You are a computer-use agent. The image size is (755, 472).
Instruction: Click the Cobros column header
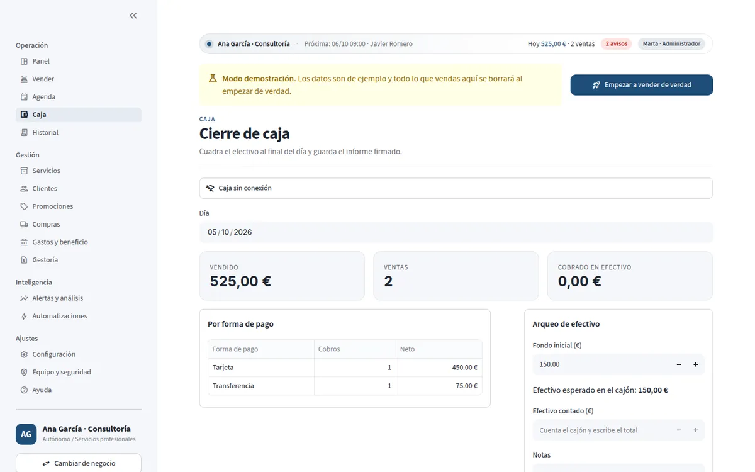pyautogui.click(x=355, y=349)
